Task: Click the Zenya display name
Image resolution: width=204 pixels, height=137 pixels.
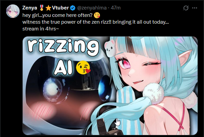Action: tap(30, 8)
